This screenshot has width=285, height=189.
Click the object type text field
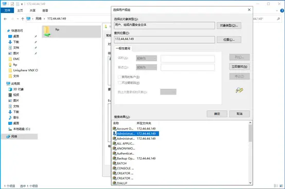(x=165, y=25)
